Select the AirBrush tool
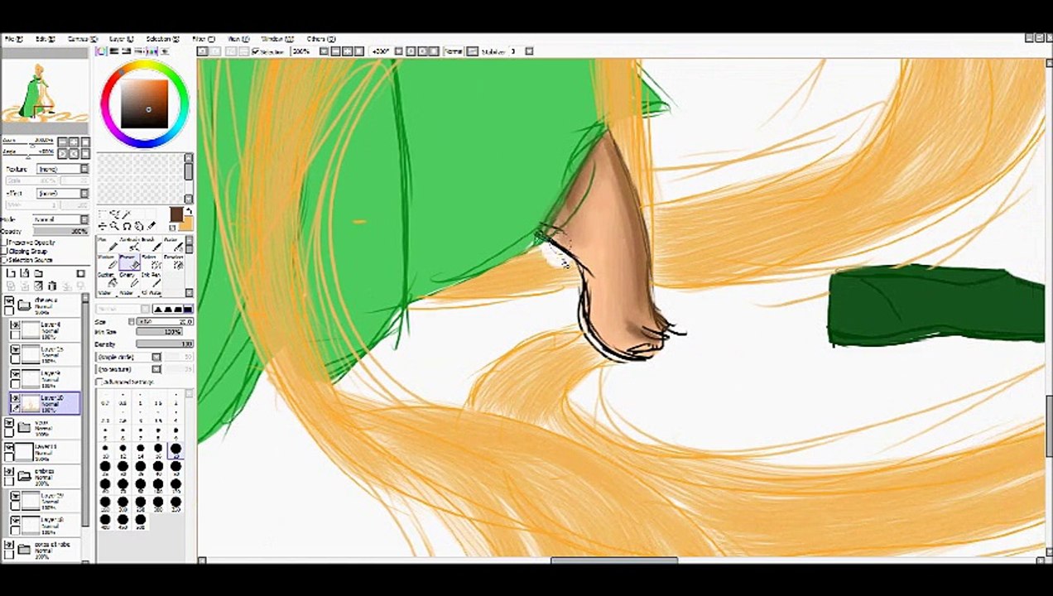The height and width of the screenshot is (596, 1053). (129, 243)
